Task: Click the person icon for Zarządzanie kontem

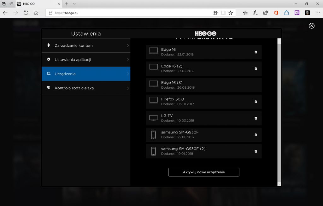Action: [49, 45]
